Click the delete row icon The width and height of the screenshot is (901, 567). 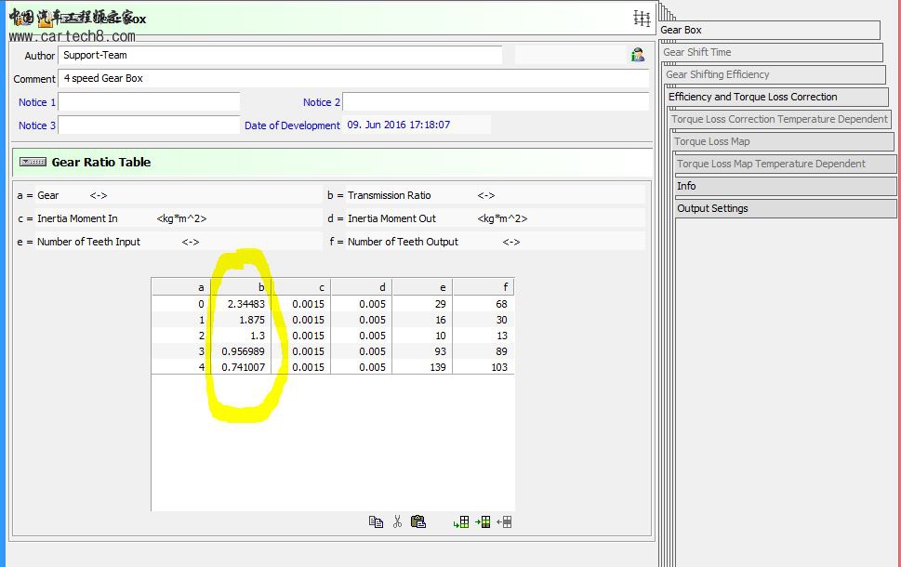tap(504, 521)
